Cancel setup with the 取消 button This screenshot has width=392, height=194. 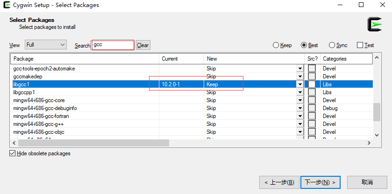[x=367, y=182]
